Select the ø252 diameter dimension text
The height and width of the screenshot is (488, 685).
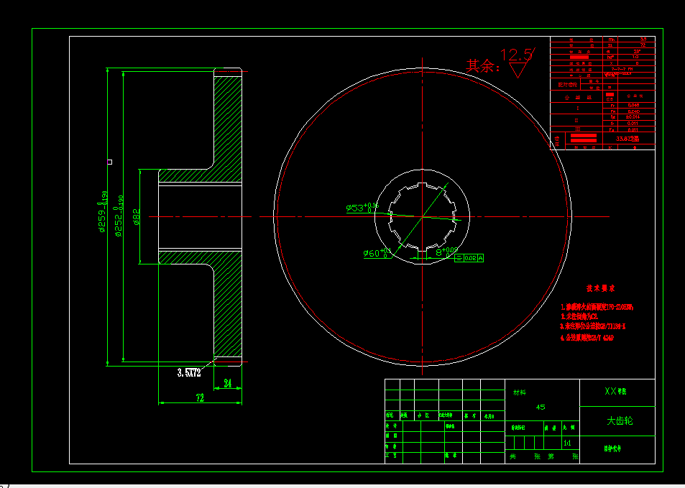(119, 216)
